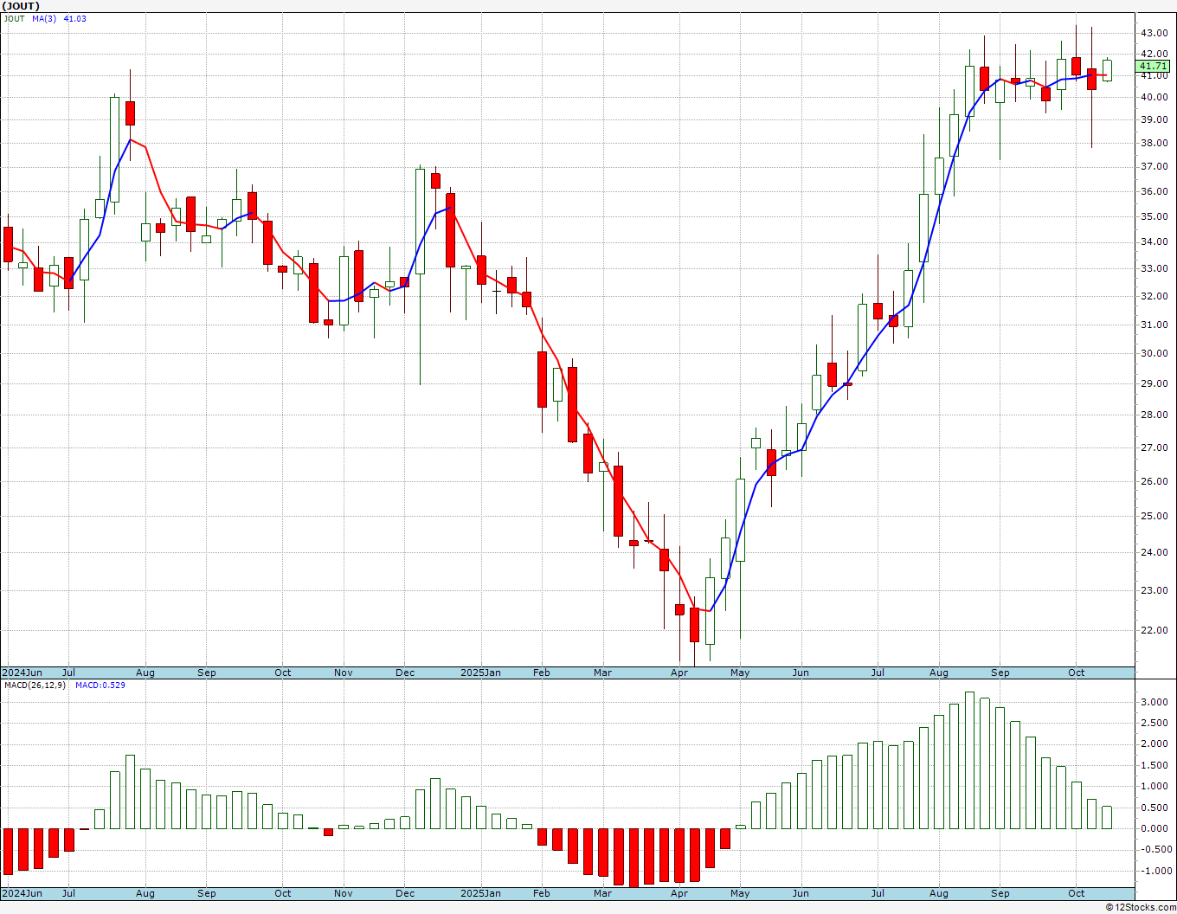Click the 3.000 MACD axis label

pos(1154,702)
